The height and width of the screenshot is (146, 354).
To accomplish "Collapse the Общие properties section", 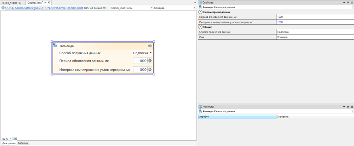I will (x=201, y=27).
